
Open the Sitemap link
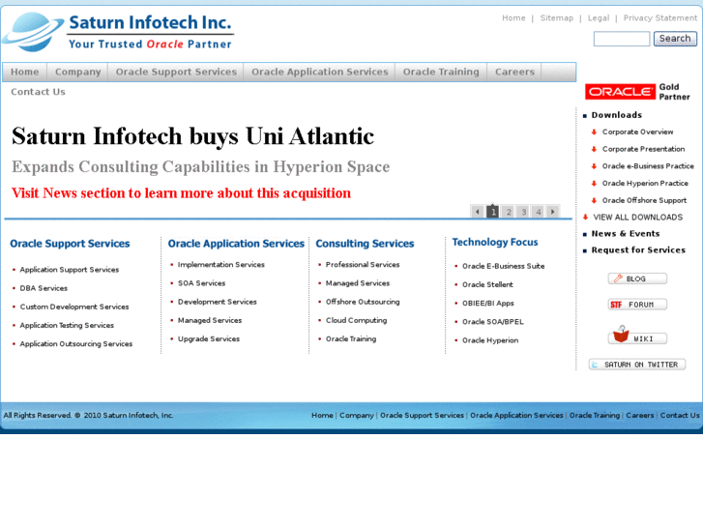click(x=556, y=18)
